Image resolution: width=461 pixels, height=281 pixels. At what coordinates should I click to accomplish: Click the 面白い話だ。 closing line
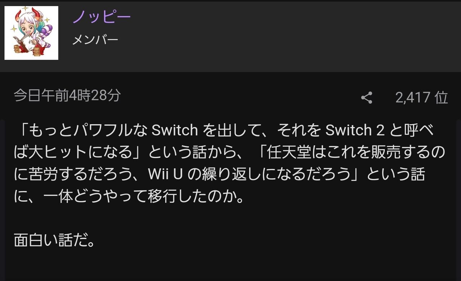(x=54, y=240)
